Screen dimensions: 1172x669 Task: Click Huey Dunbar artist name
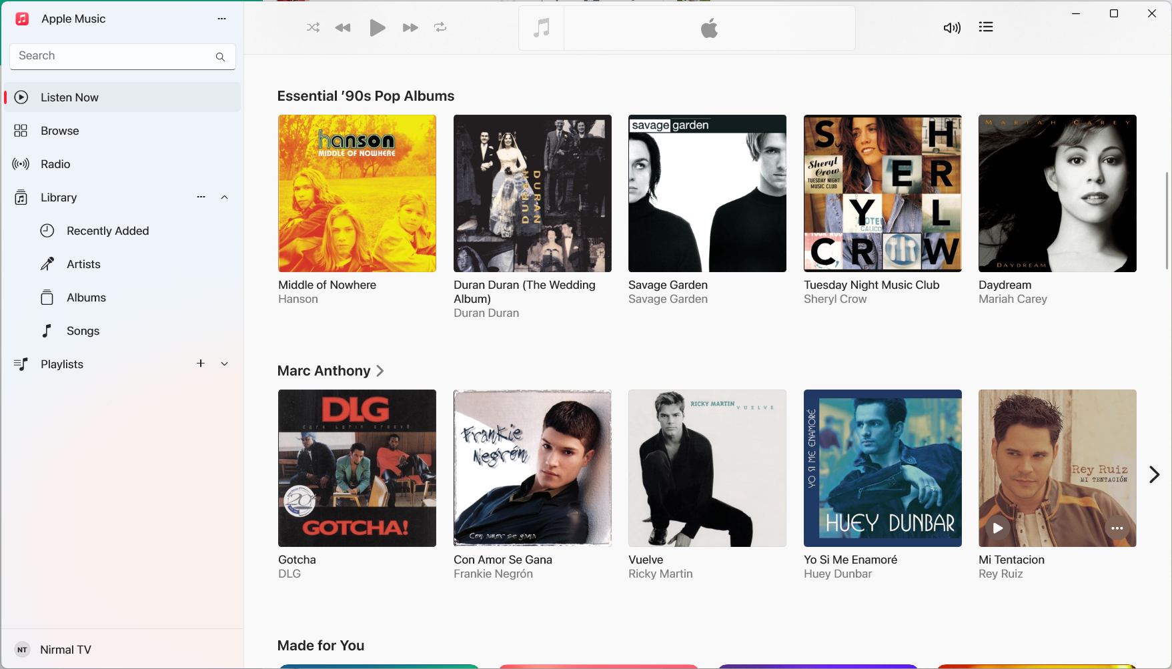pyautogui.click(x=838, y=574)
